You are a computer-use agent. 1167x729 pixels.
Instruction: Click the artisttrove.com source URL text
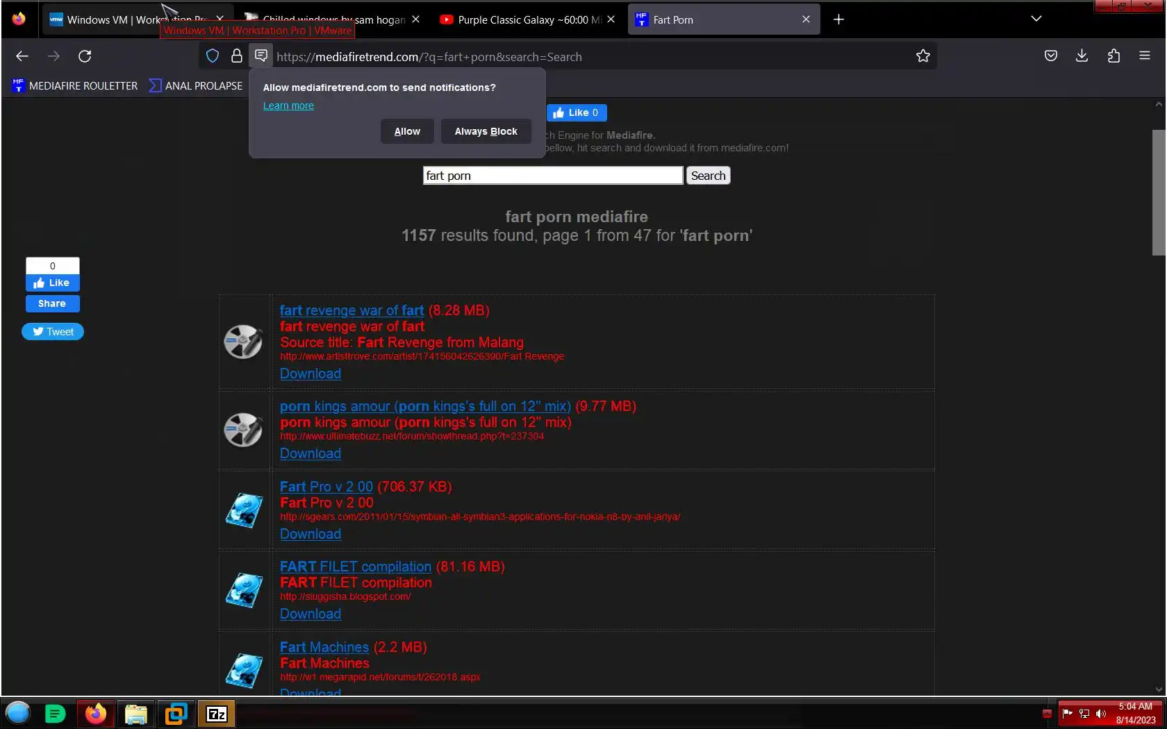pyautogui.click(x=422, y=357)
